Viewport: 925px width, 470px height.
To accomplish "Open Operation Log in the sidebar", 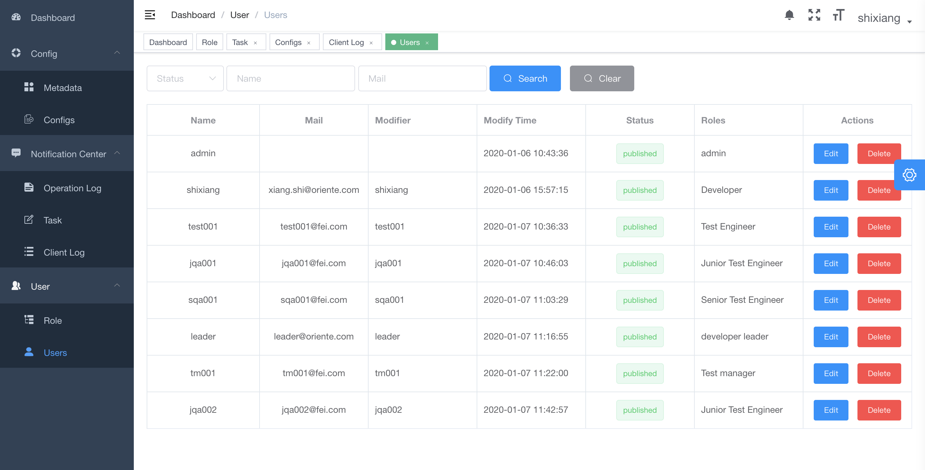I will point(72,188).
